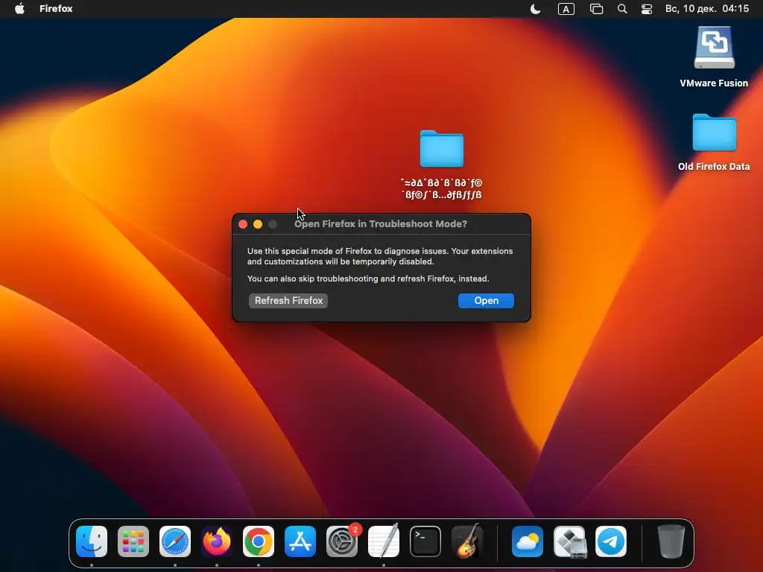This screenshot has width=763, height=572.
Task: Toggle Focus moon icon in menu bar
Action: click(535, 9)
